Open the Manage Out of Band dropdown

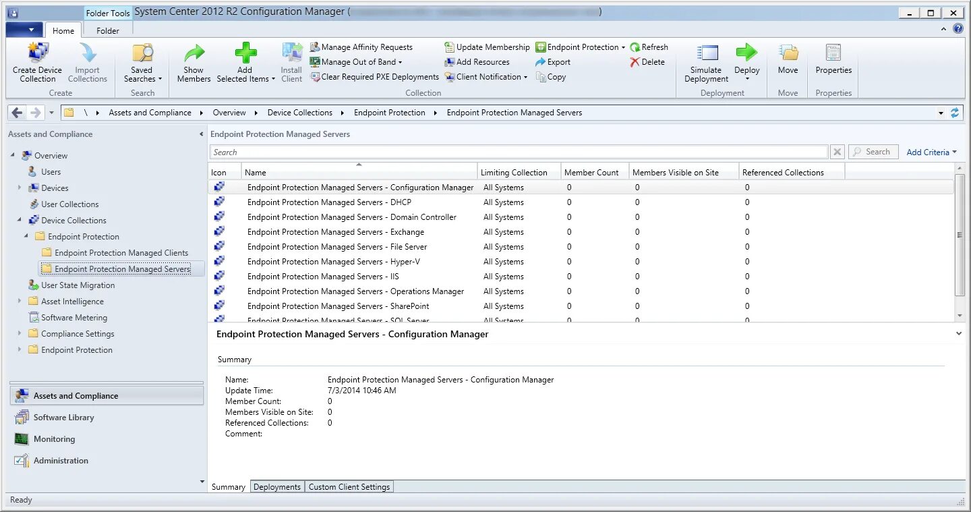point(356,62)
